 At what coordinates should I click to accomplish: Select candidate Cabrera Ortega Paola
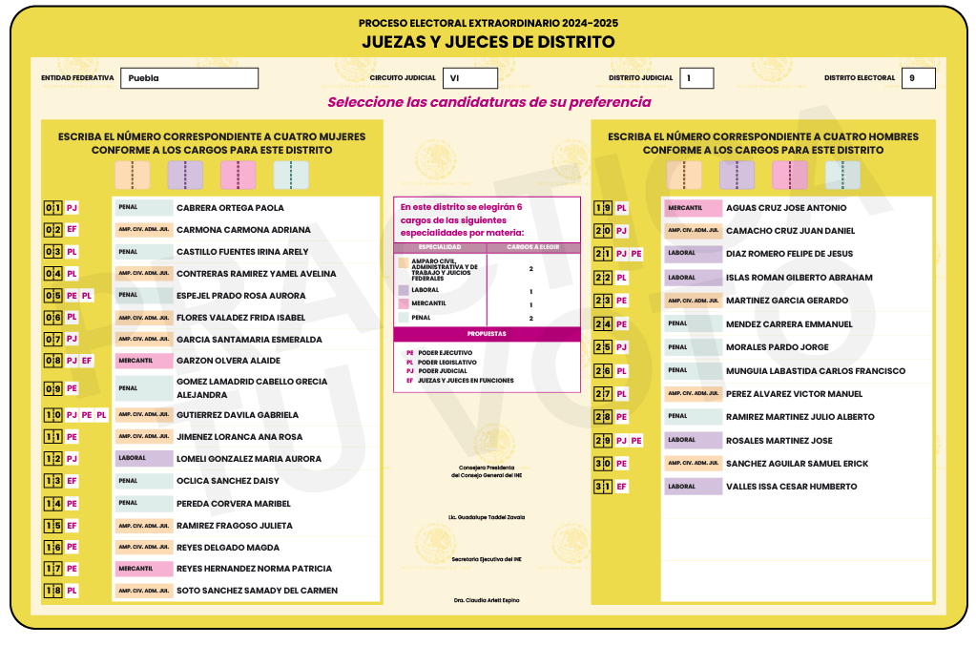[x=230, y=208]
